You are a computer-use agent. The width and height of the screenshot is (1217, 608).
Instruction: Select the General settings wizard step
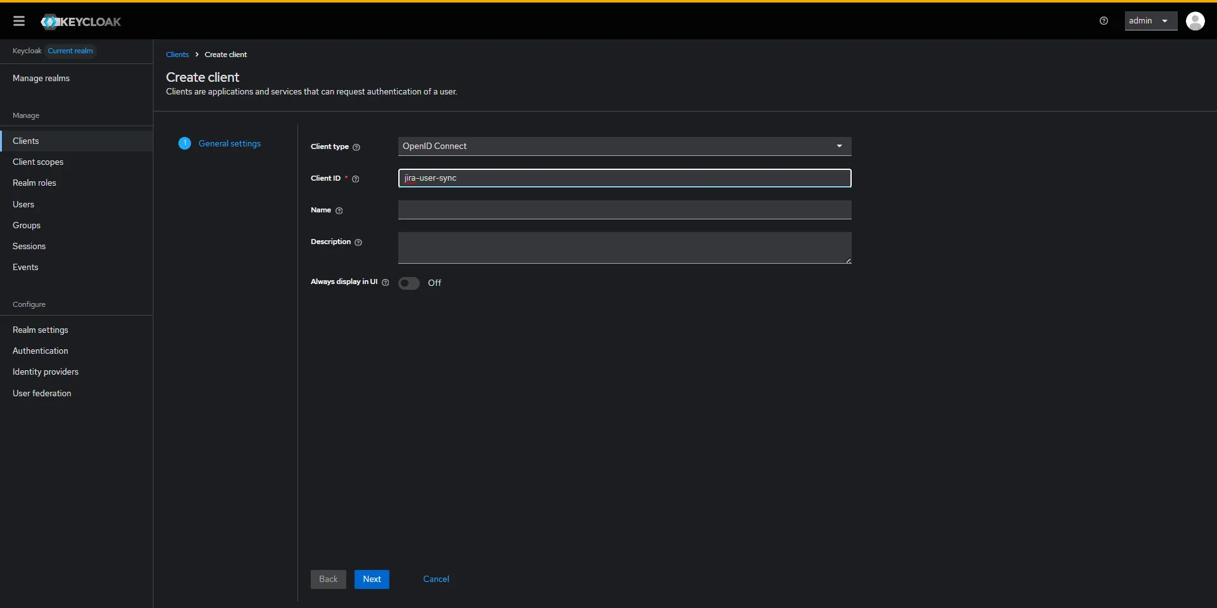[x=230, y=143]
